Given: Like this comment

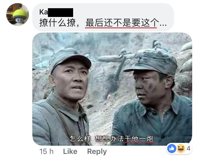Looking at the screenshot, I should 70,151.
